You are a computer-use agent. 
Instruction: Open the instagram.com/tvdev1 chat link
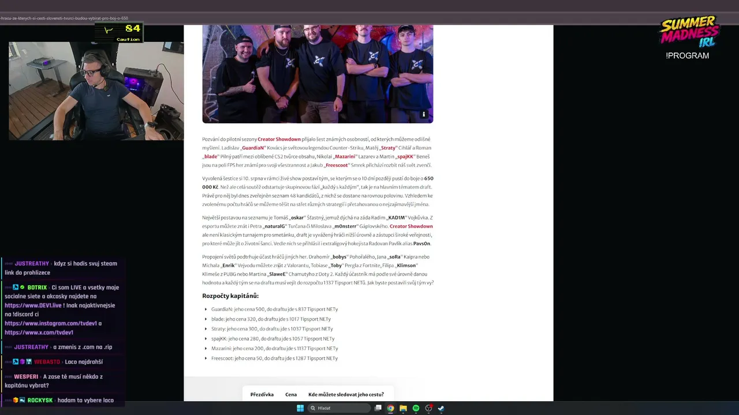pos(51,323)
